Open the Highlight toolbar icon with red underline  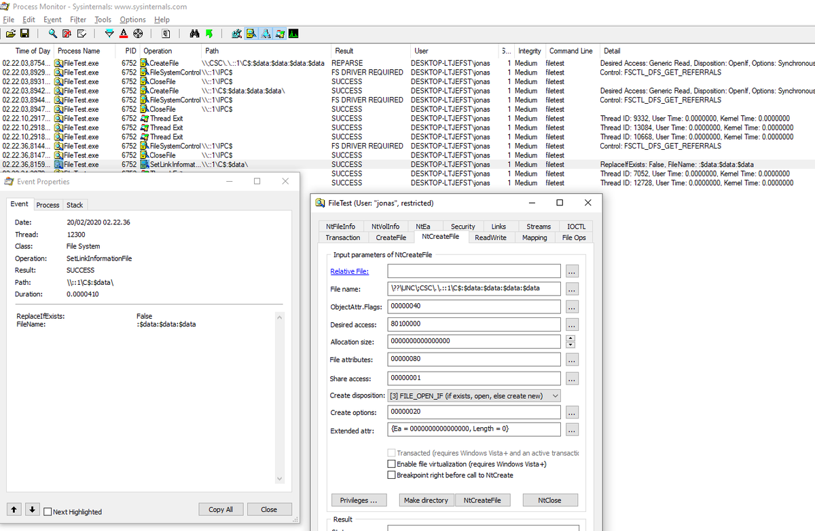pyautogui.click(x=124, y=34)
